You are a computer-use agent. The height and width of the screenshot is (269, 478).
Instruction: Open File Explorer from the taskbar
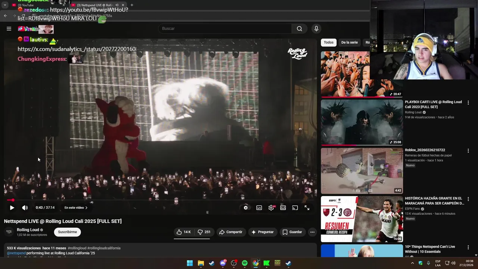(x=201, y=263)
